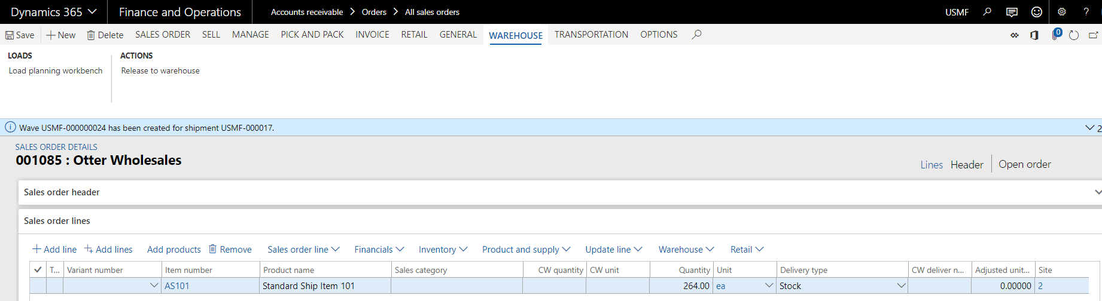Viewport: 1102px width, 301px height.
Task: Click Release to warehouse action
Action: pyautogui.click(x=160, y=70)
